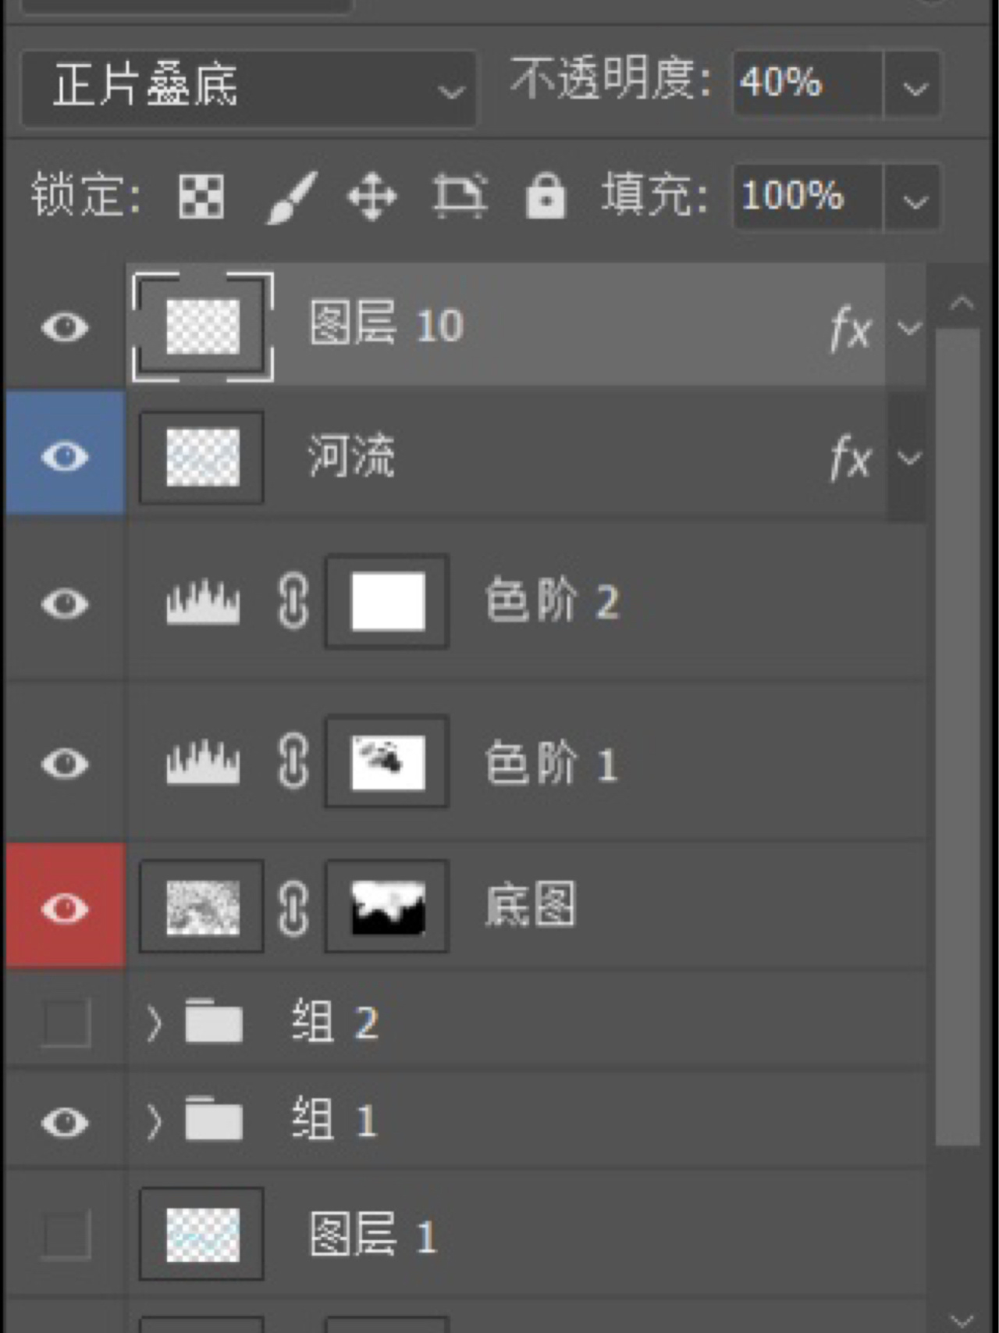Toggle mask link chain on 底图
This screenshot has height=1333, width=999.
(x=293, y=907)
